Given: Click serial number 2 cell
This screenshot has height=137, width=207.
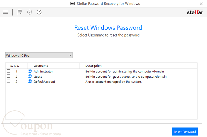Looking at the screenshot, I should (16, 77).
